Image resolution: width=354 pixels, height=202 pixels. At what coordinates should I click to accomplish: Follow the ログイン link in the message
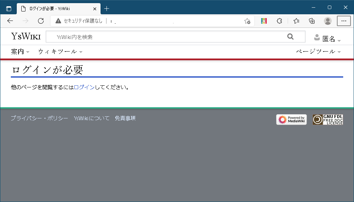click(84, 87)
